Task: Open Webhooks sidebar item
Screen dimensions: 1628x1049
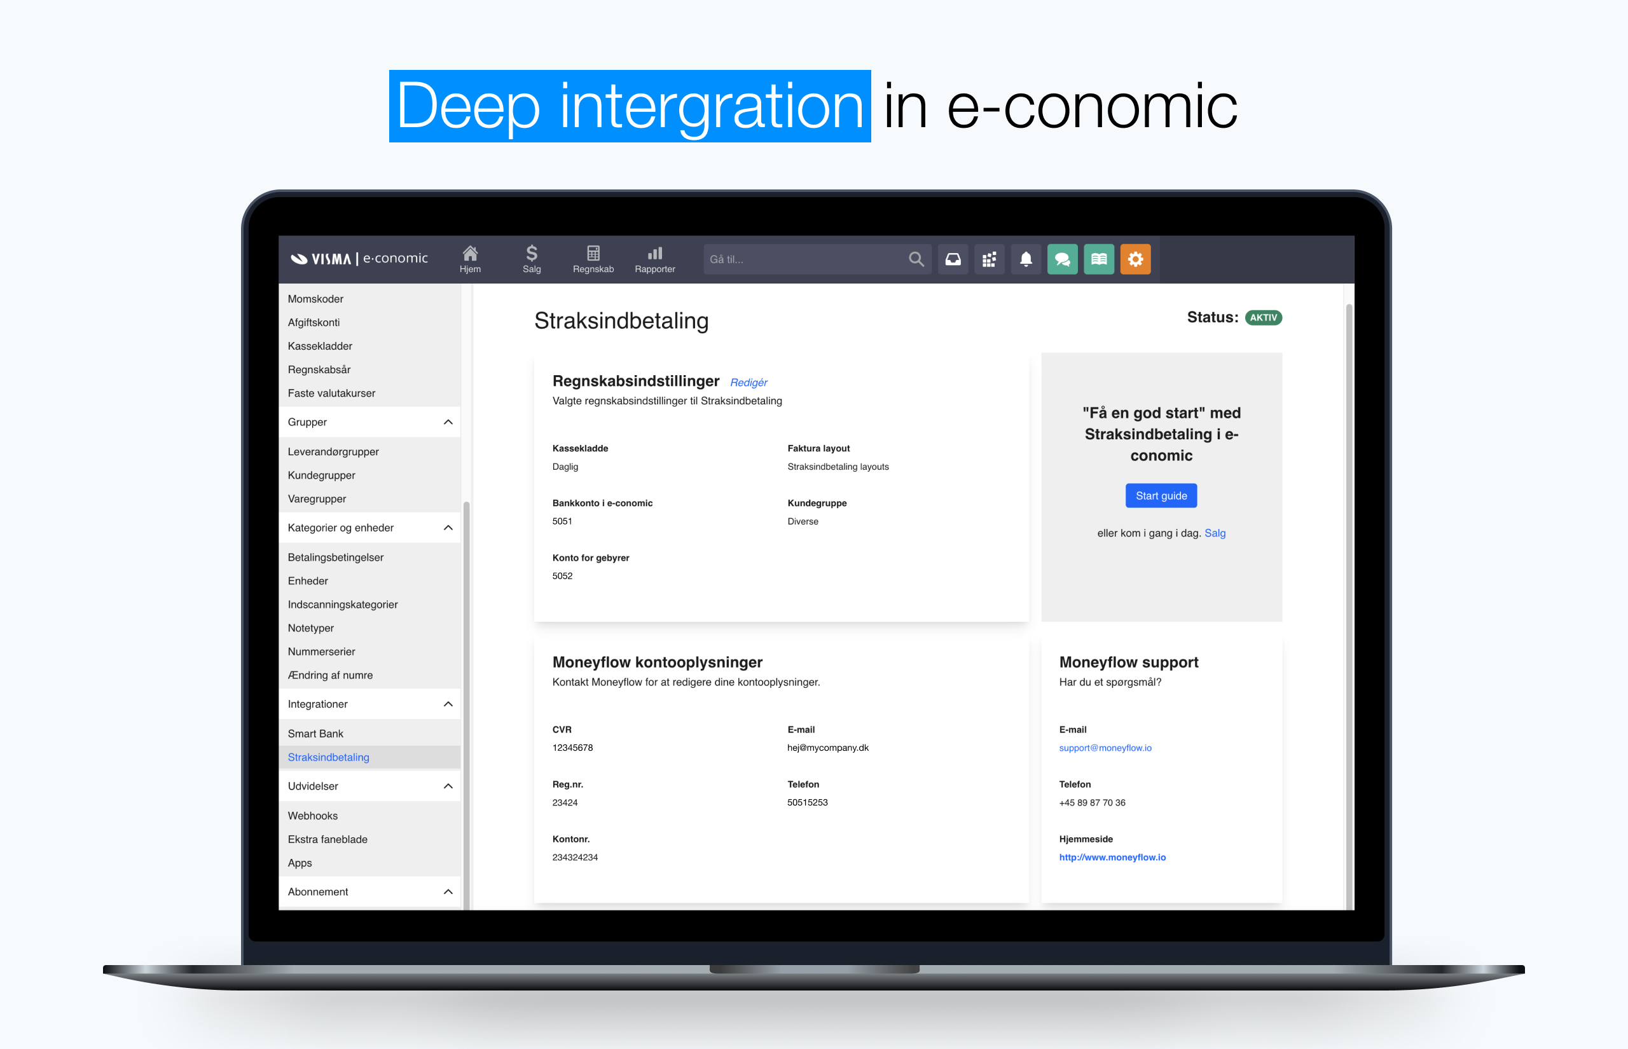Action: (x=313, y=815)
